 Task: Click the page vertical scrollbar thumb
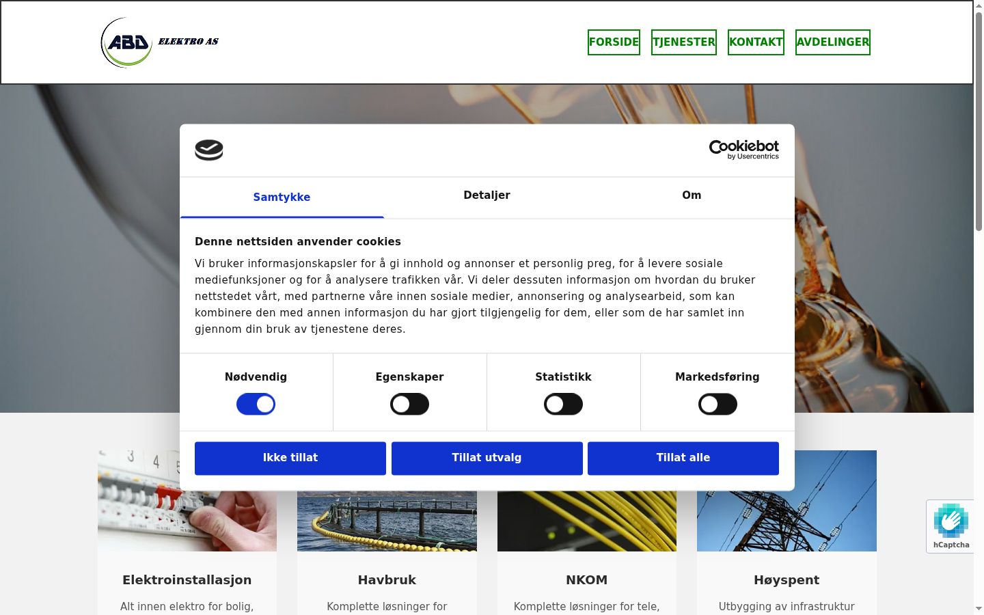979,122
